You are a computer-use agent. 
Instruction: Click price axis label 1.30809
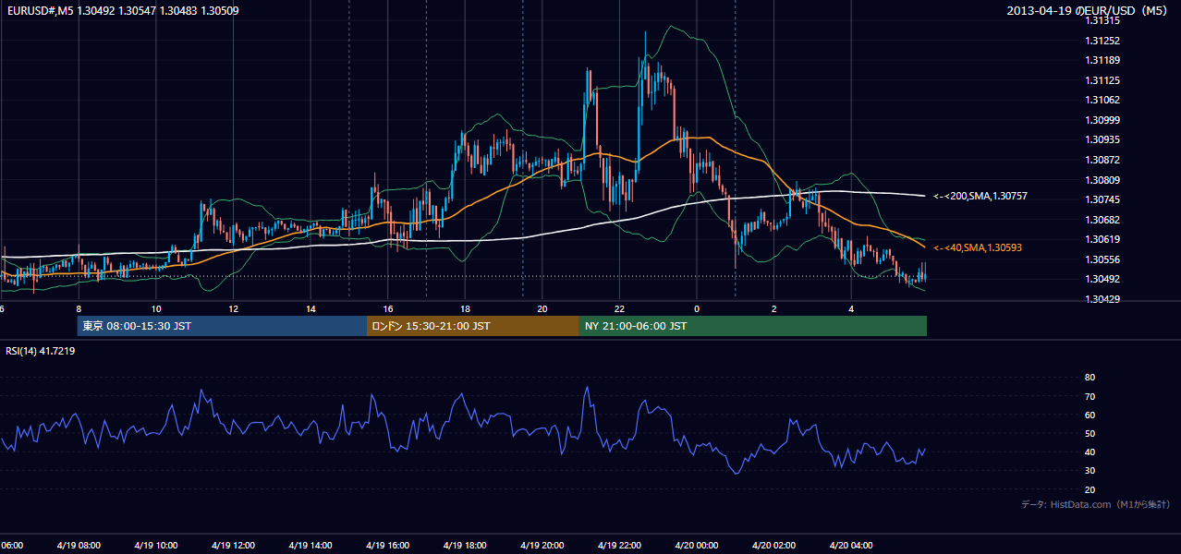1102,180
